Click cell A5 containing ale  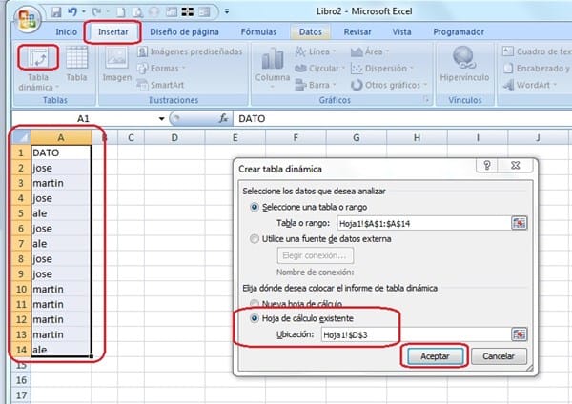coord(61,213)
